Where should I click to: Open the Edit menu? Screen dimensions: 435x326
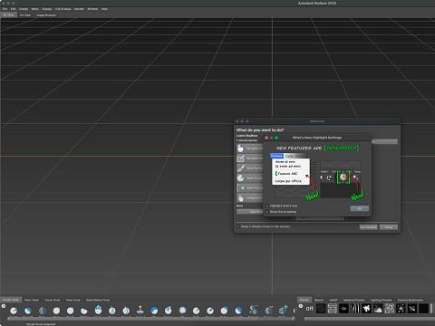(13, 9)
